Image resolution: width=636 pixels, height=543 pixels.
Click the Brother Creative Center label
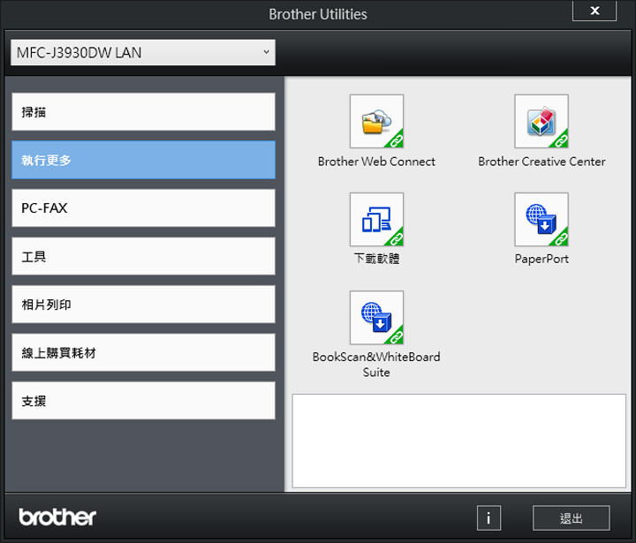pyautogui.click(x=541, y=162)
